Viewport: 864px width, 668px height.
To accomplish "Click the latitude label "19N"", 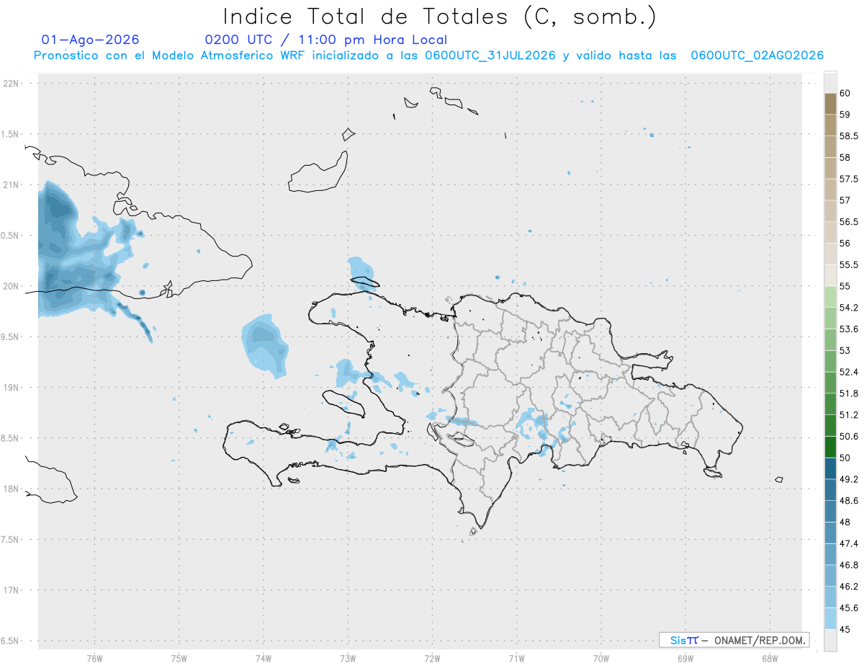I will (11, 387).
